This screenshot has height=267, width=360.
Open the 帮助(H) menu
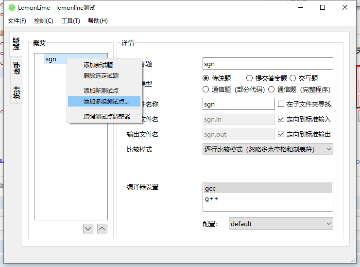(98, 21)
